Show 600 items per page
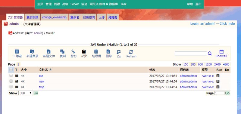The height and width of the screenshot is (114, 241). (200, 64)
